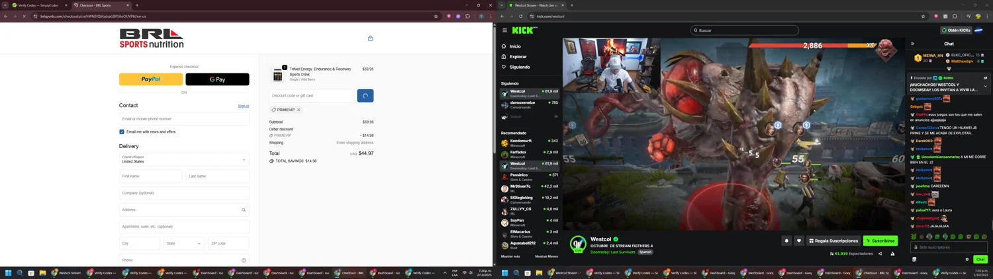Click Mostrar Menos in recommended list
Screen dimensions: 993x279
coord(546,257)
